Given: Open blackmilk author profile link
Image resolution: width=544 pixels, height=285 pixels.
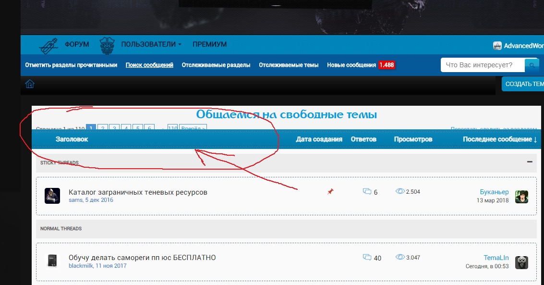Looking at the screenshot, I should coord(81,266).
